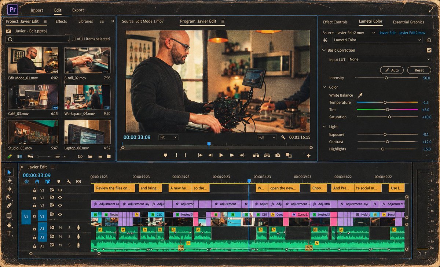Image resolution: width=440 pixels, height=267 pixels.
Task: Export frame with camera icon
Action: [x=278, y=155]
